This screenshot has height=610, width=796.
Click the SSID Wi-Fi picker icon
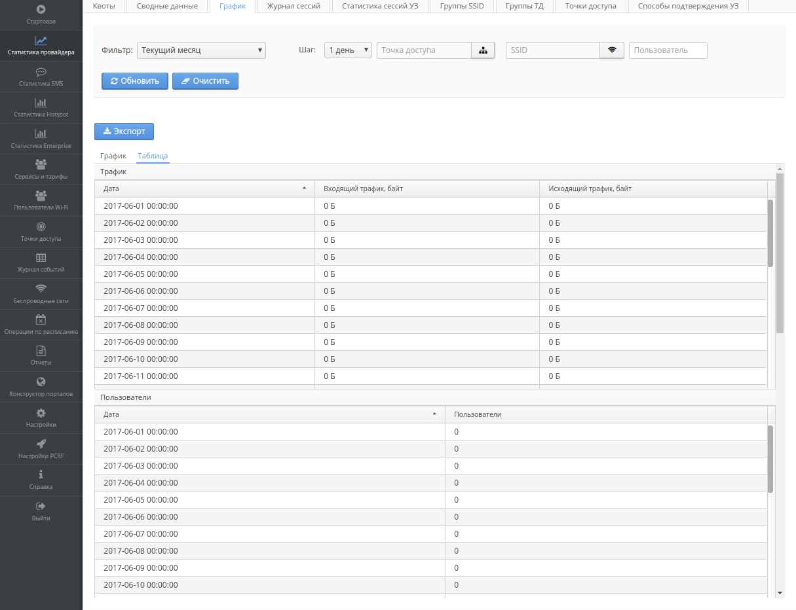tap(612, 50)
